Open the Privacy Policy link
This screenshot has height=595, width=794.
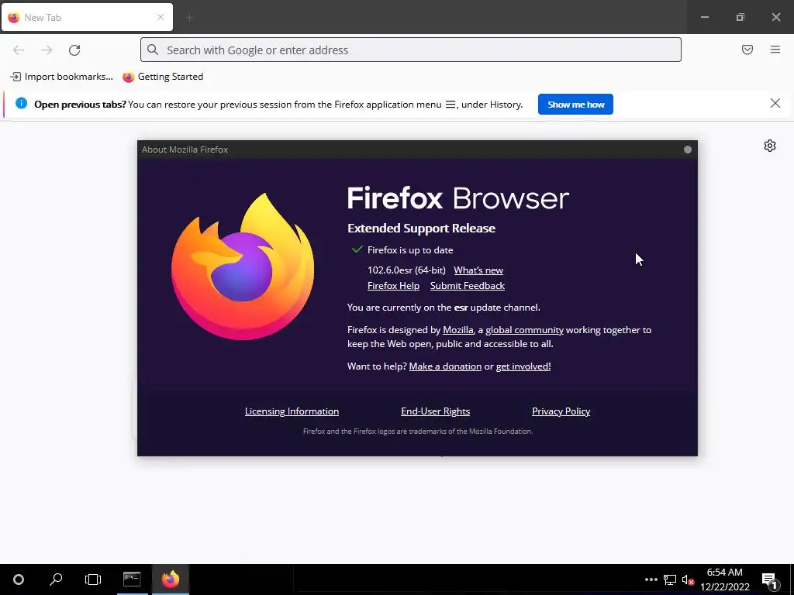click(x=561, y=411)
